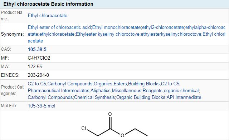Viewport: 229px width, 140px height.
Task: Open the Esters category link
Action: [x=120, y=84]
